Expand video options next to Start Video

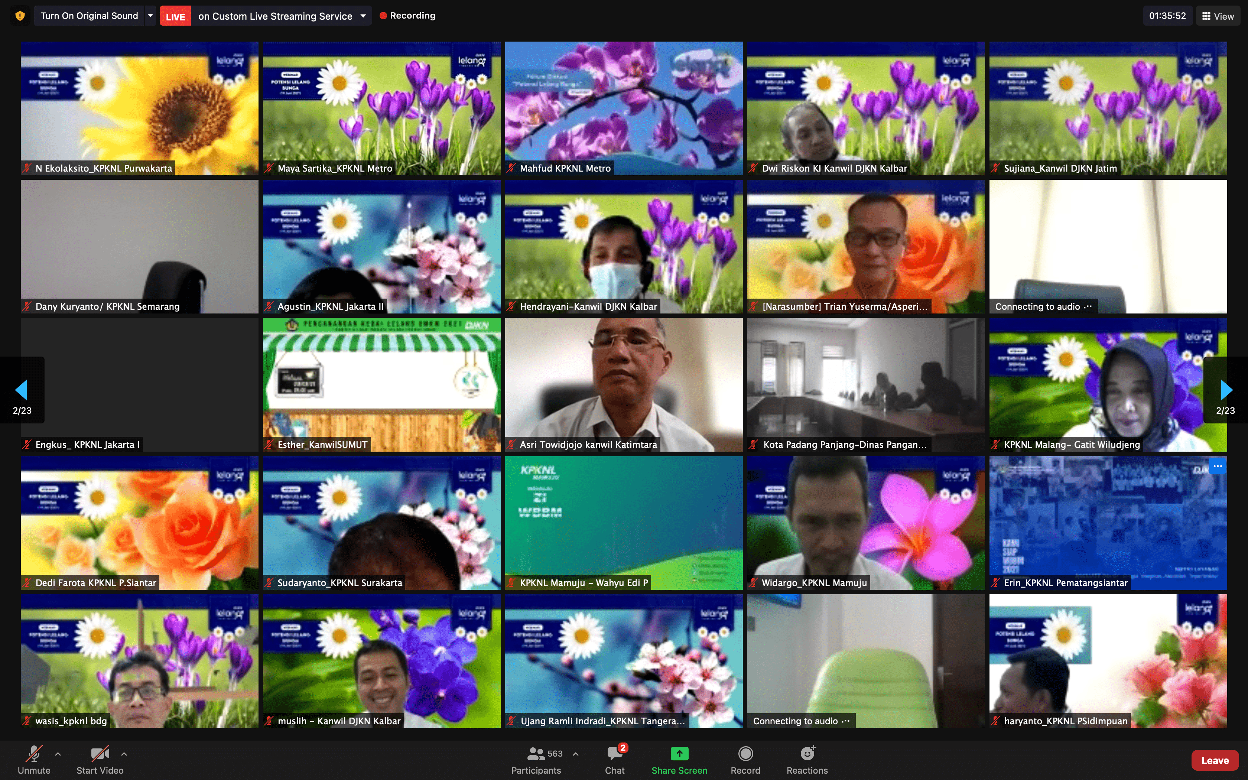coord(124,754)
